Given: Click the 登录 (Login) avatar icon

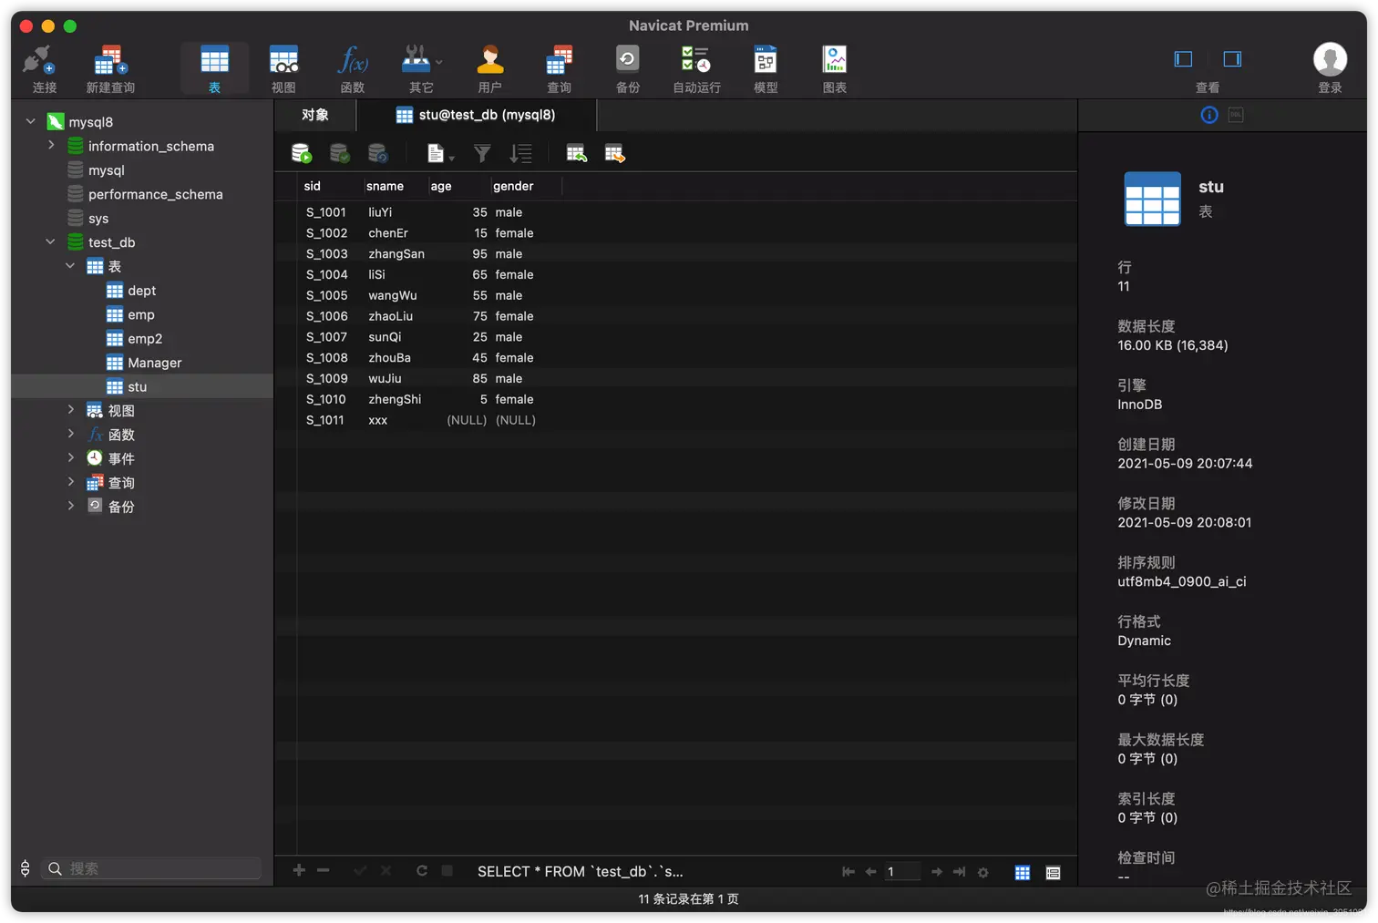Looking at the screenshot, I should click(1330, 59).
